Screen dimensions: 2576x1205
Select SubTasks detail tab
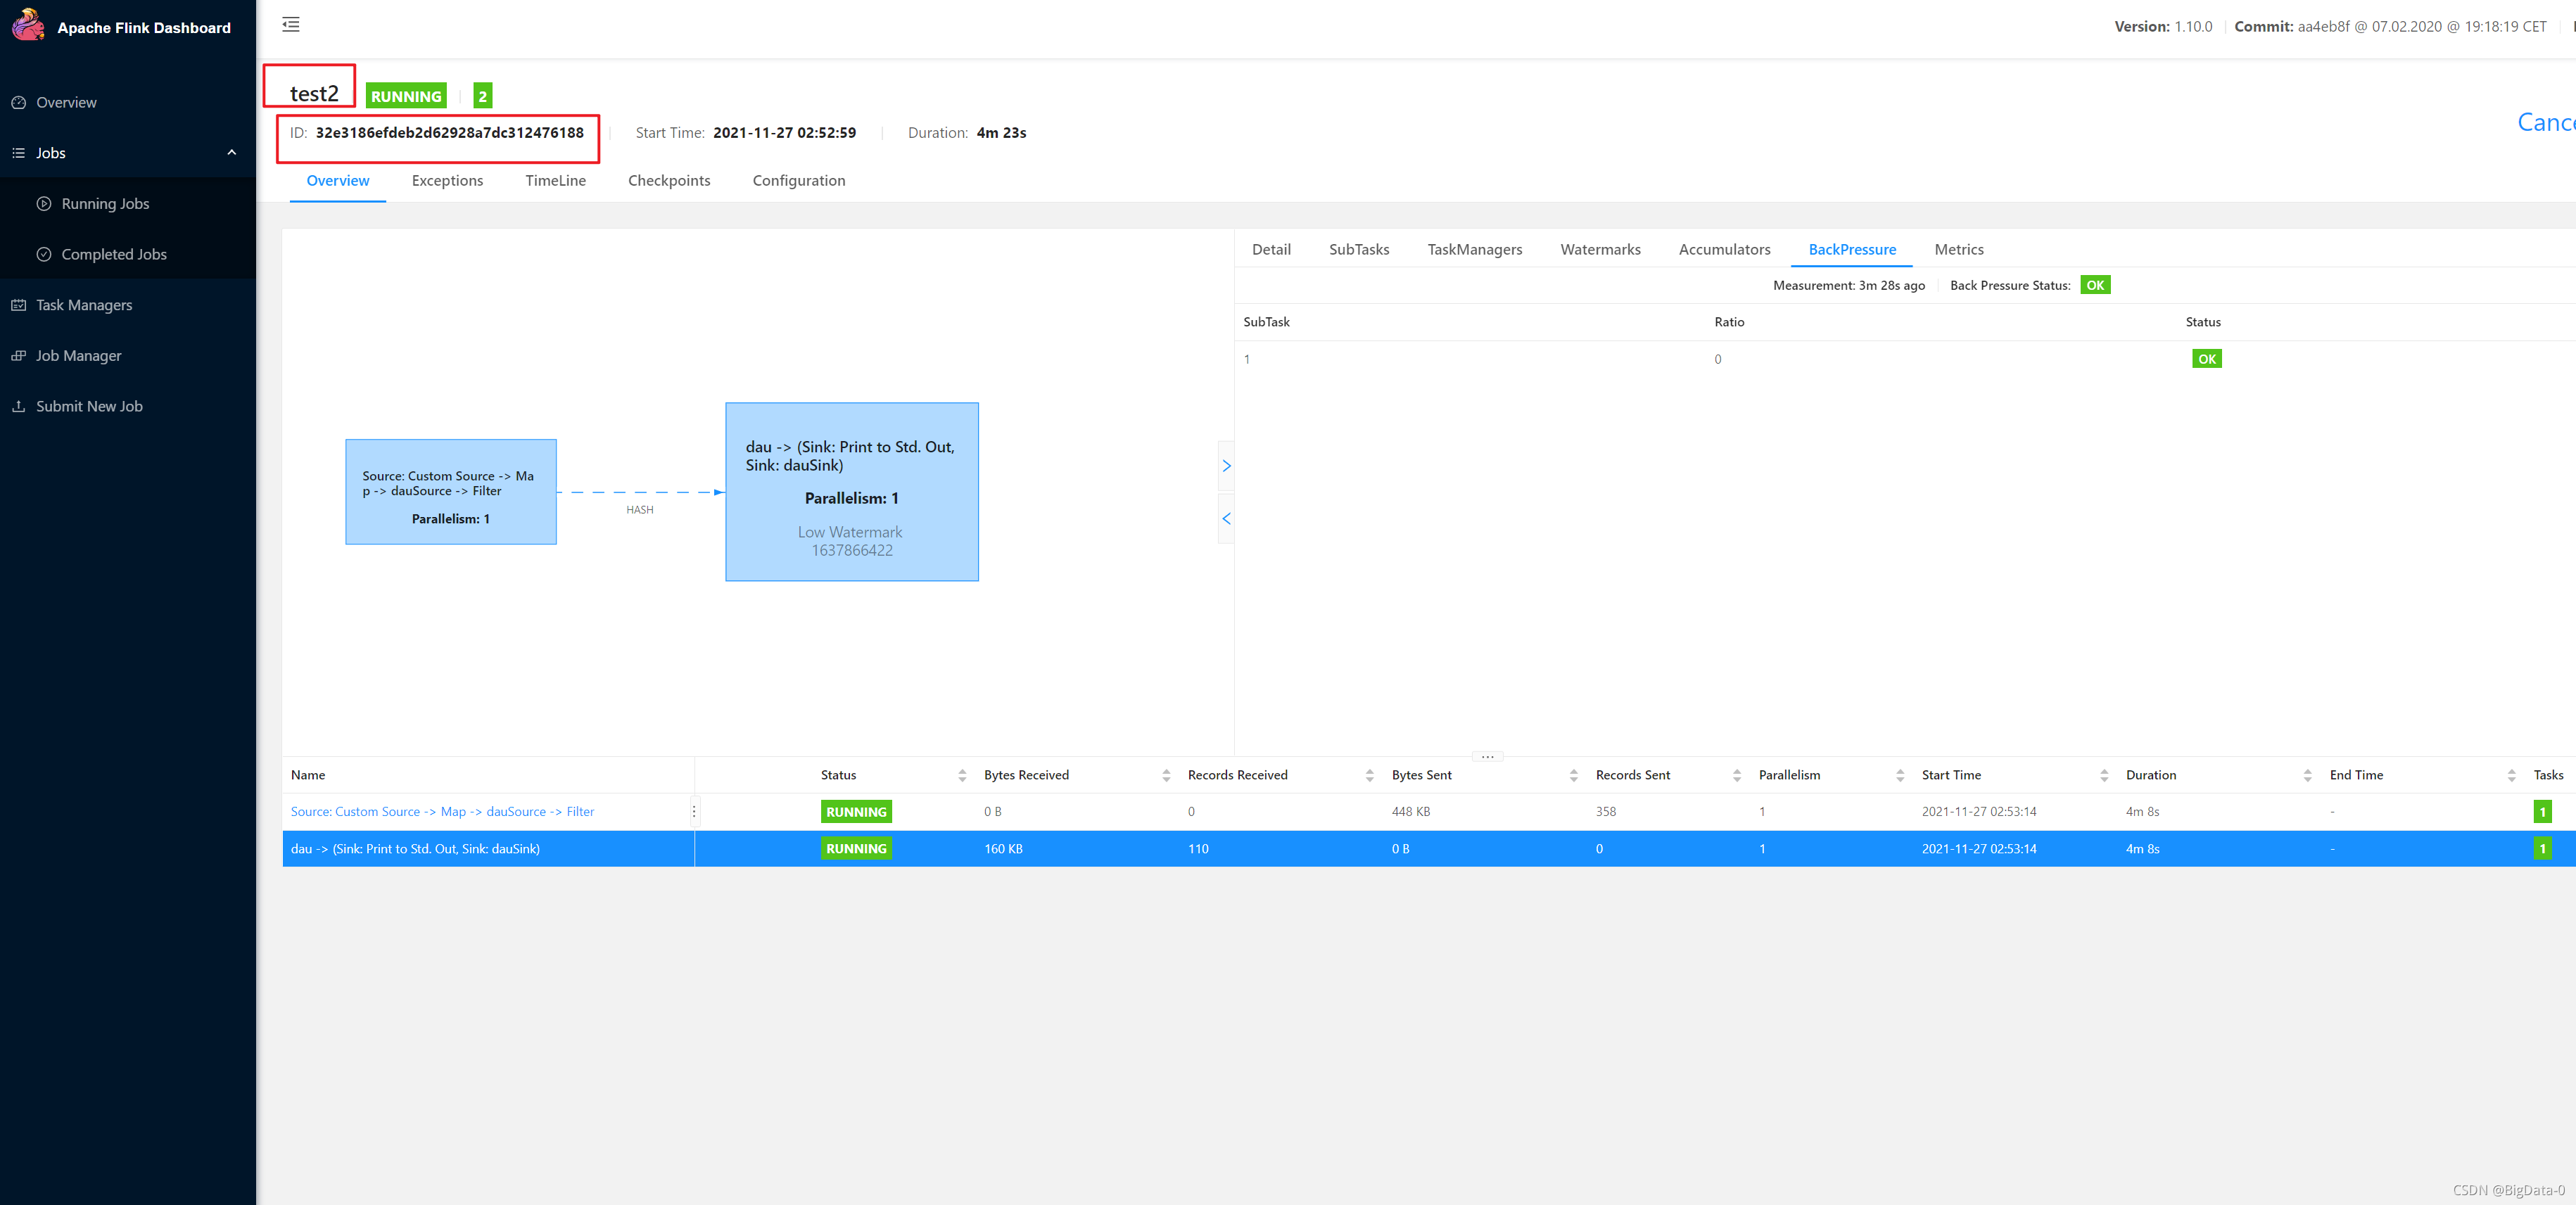(x=1360, y=250)
